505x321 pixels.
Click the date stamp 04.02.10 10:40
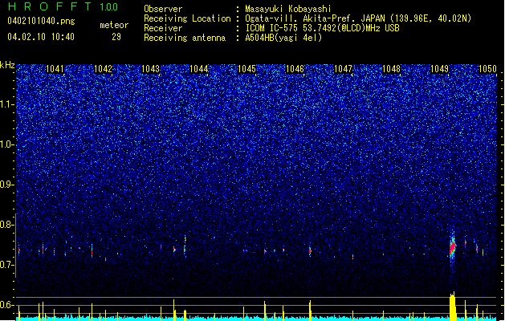[41, 37]
